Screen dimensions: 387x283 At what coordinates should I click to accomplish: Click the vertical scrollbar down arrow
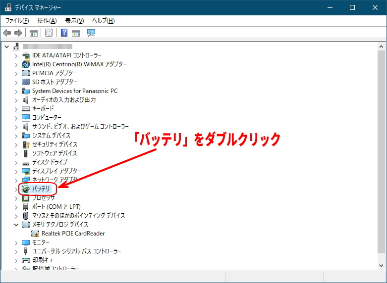(381, 265)
